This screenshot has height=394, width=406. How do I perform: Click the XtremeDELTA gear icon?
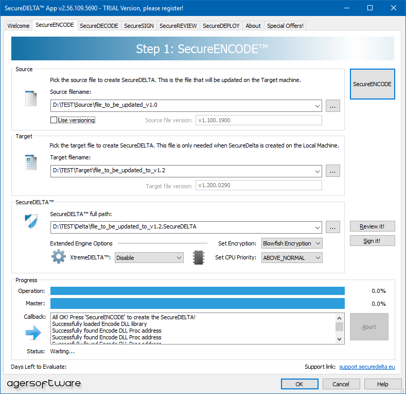tap(59, 256)
